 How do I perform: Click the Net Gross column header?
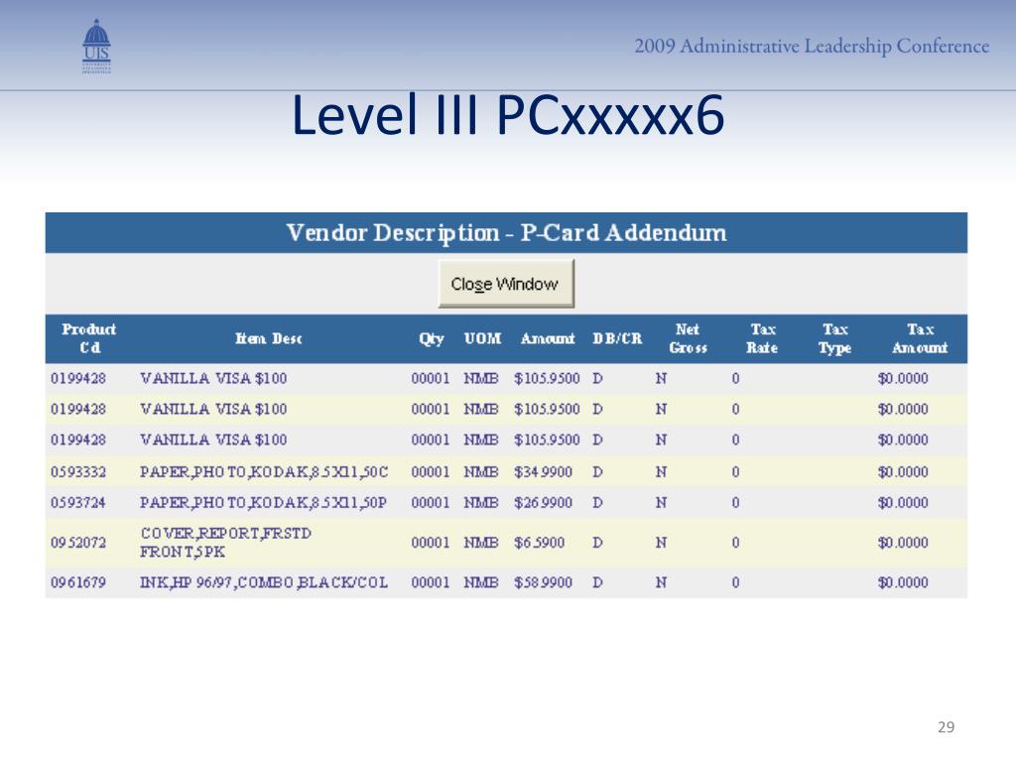pyautogui.click(x=688, y=338)
